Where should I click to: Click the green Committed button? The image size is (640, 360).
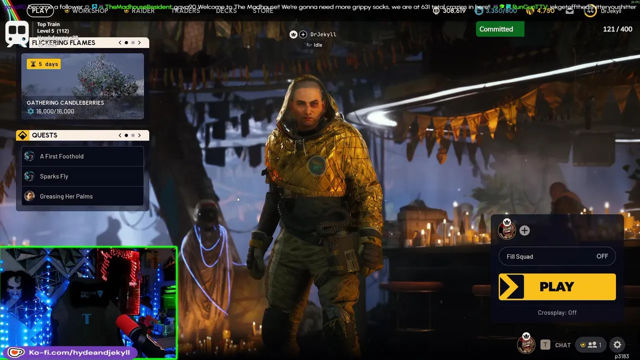coord(500,29)
